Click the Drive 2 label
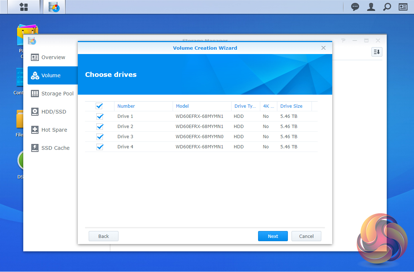The height and width of the screenshot is (272, 414). [x=125, y=127]
